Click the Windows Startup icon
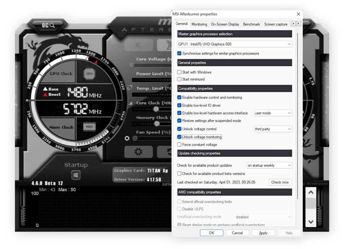Viewport: 345px width, 249px height. pyautogui.click(x=76, y=175)
